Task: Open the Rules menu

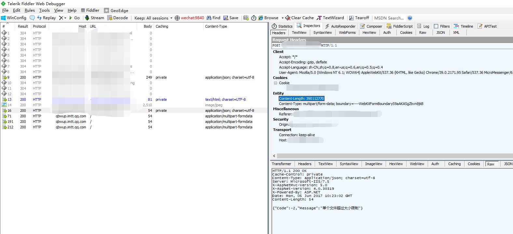Action: click(x=30, y=10)
